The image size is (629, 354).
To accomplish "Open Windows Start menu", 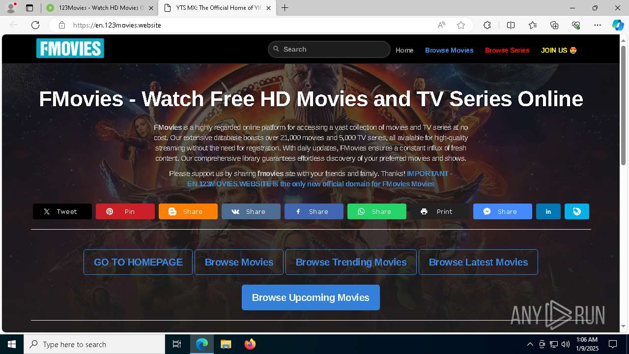I will pyautogui.click(x=12, y=344).
